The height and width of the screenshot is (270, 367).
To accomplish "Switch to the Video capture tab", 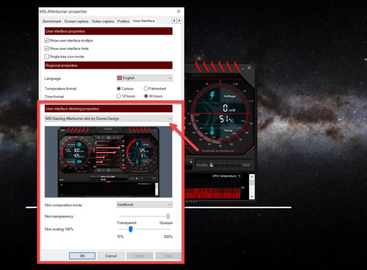I will [x=103, y=22].
